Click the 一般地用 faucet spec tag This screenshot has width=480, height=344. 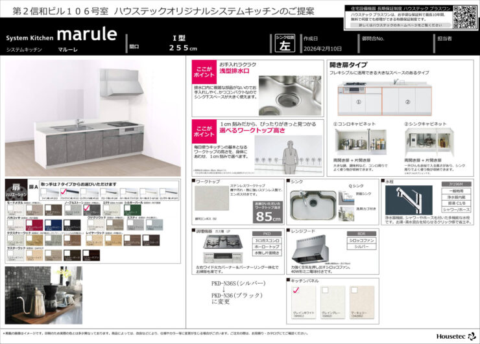tap(456, 191)
